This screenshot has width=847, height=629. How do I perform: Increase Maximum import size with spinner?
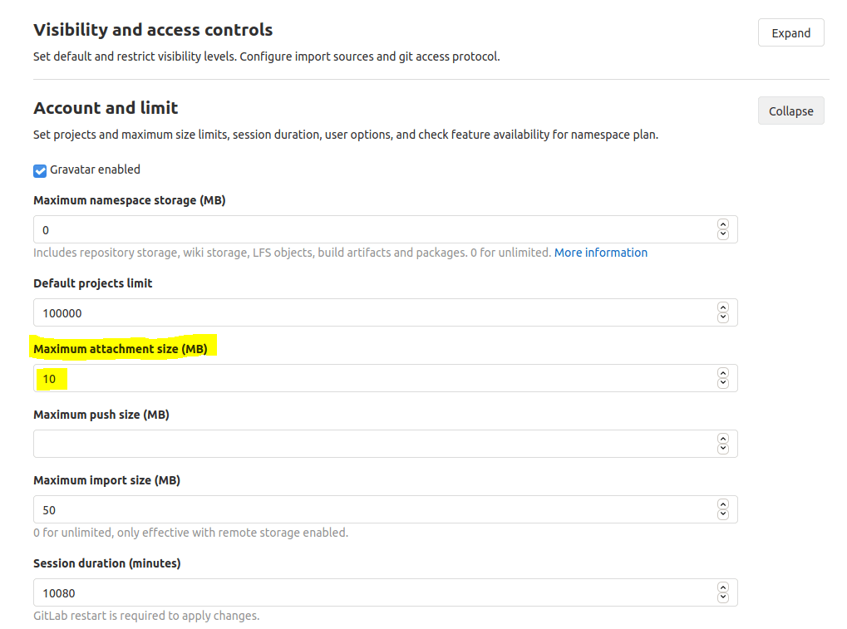tap(723, 505)
